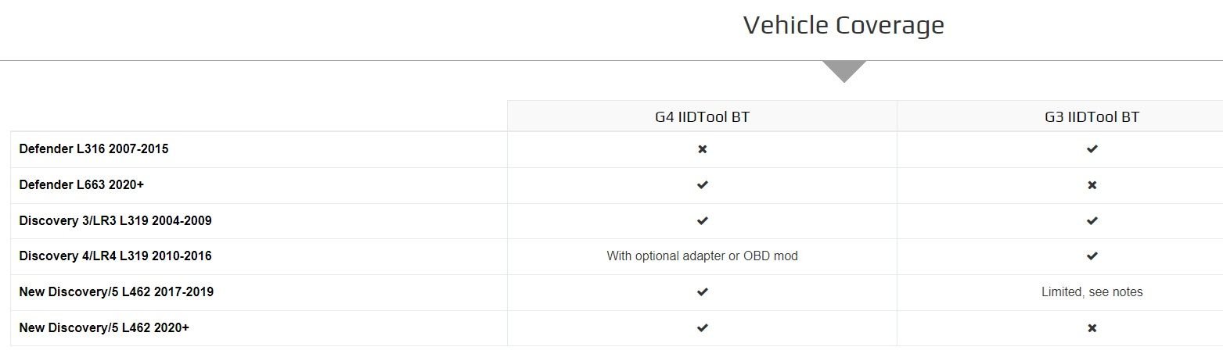The height and width of the screenshot is (354, 1223).
Task: Click the Vehicle Coverage heading
Action: click(x=844, y=26)
